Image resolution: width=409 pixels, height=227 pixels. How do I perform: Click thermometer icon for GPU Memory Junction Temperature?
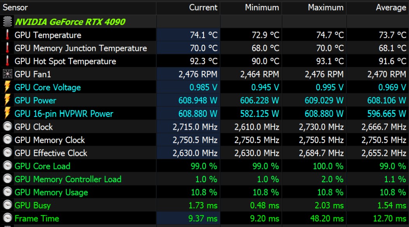coord(7,48)
